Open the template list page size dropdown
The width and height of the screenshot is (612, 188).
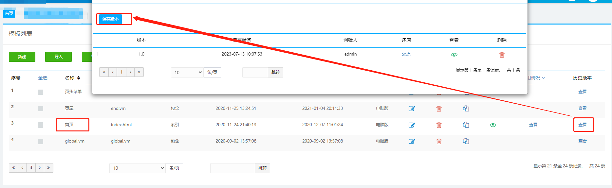[x=138, y=168]
